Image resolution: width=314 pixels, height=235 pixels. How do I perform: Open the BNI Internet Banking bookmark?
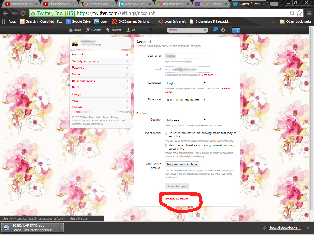[133, 21]
